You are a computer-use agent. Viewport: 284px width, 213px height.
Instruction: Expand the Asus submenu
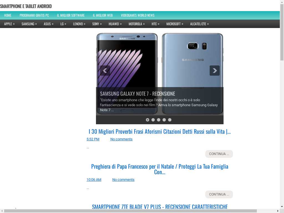tap(49, 24)
